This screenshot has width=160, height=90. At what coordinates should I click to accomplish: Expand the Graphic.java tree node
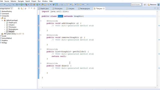(4, 23)
